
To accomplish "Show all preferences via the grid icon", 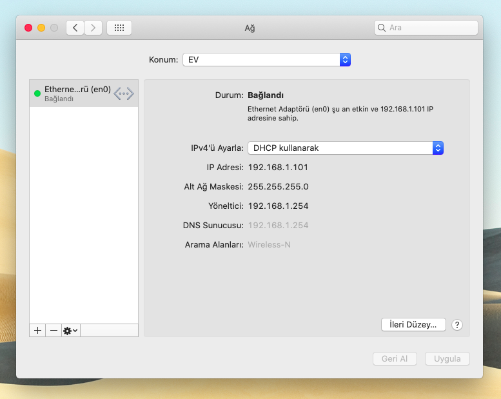I will [x=119, y=28].
